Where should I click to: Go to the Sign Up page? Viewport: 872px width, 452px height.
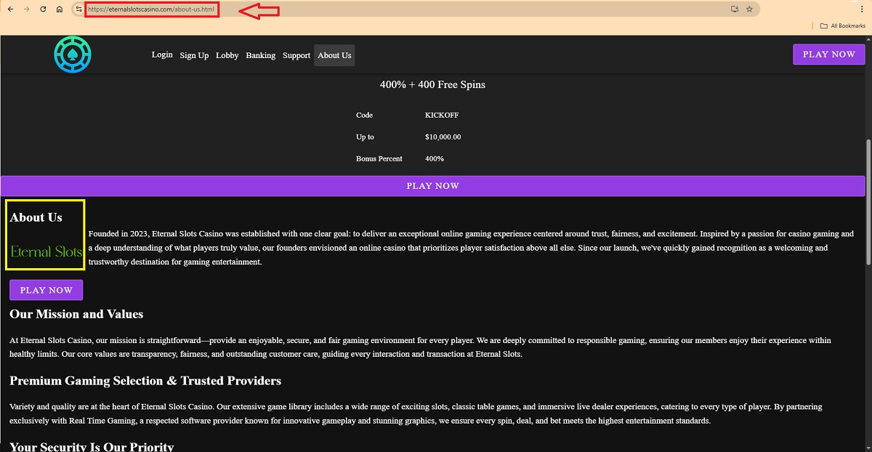(194, 55)
